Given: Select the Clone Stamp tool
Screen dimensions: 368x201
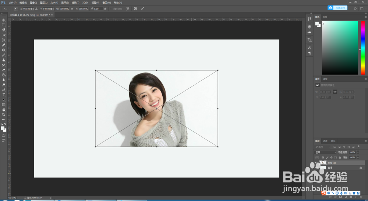Looking at the screenshot, I should (4, 60).
